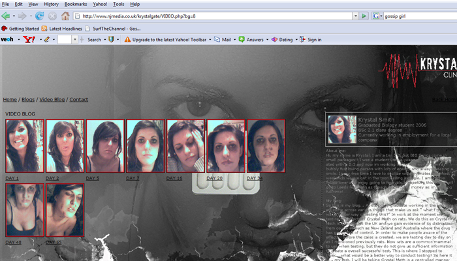Open the Bookmarks menu
The height and width of the screenshot is (261, 457).
(x=76, y=4)
